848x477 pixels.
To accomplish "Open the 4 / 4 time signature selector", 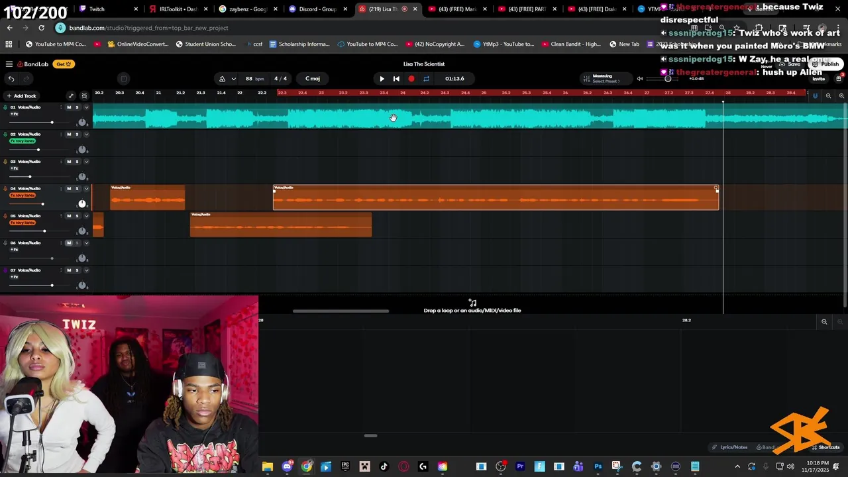I will click(280, 79).
